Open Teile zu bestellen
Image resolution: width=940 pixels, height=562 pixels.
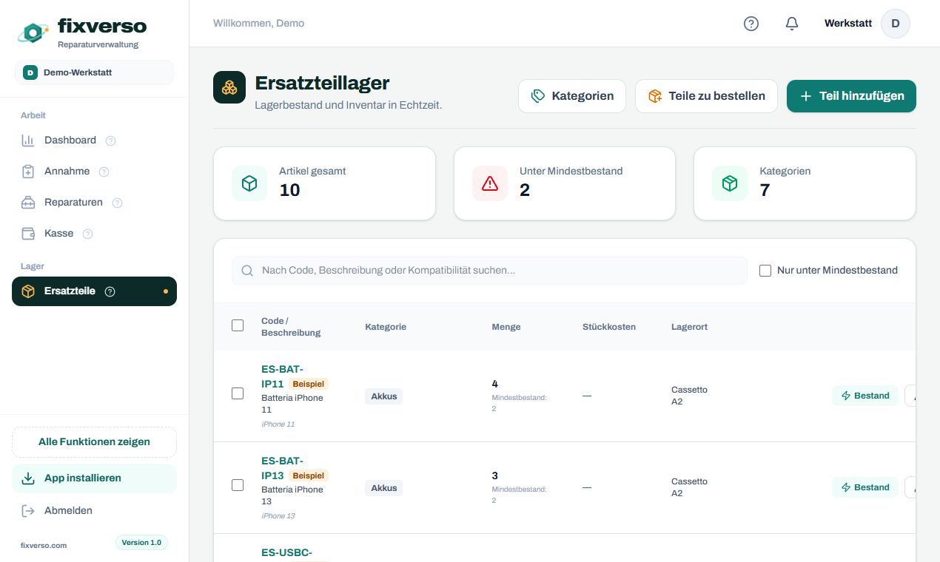(706, 96)
